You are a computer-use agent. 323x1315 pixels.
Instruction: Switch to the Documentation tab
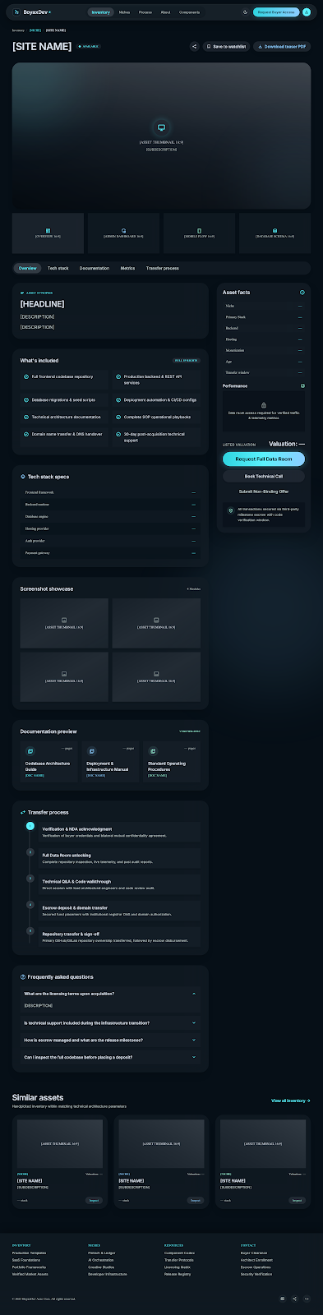(95, 268)
